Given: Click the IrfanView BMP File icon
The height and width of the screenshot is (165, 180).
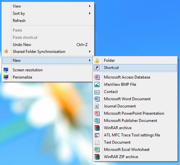Looking at the screenshot, I should pos(97,84).
